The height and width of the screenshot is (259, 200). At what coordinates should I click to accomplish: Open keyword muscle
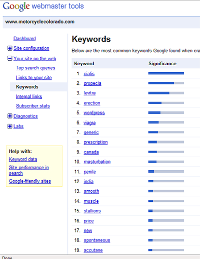pos(91,201)
